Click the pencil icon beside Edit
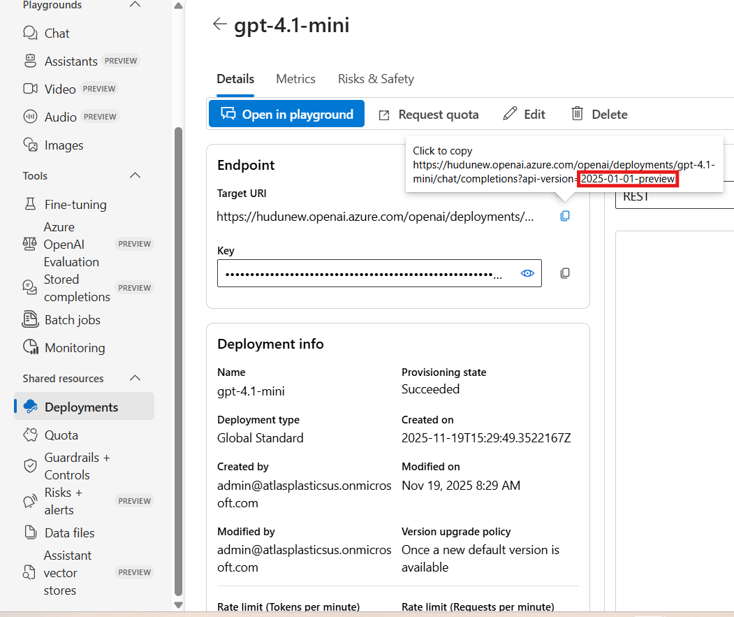Screen dimensions: 734x617 [x=510, y=113]
